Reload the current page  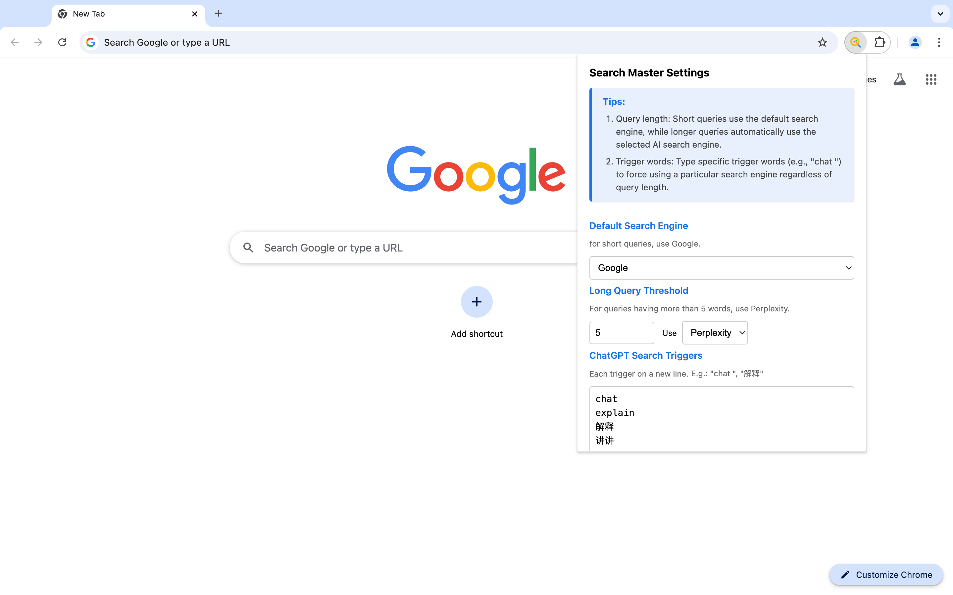(62, 42)
